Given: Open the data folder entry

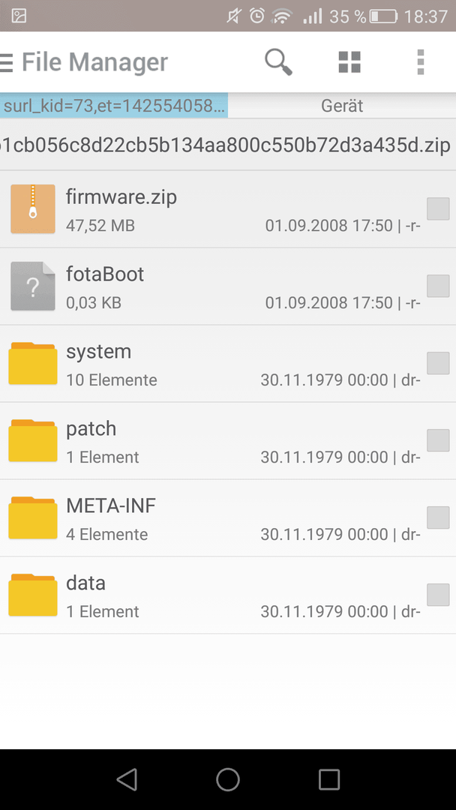Looking at the screenshot, I should coord(228,595).
